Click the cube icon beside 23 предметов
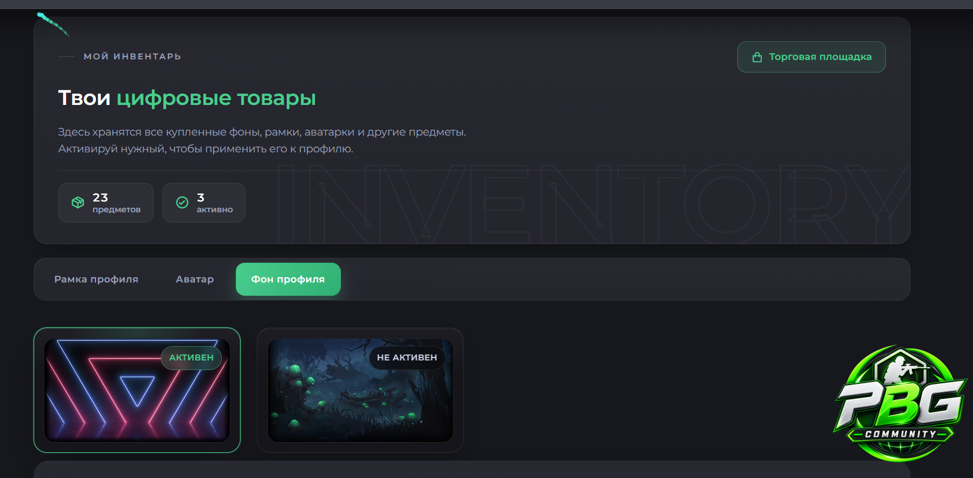Image resolution: width=973 pixels, height=478 pixels. (78, 203)
